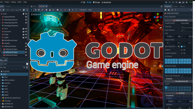Viewport: 195px width, 109px height.
Task: Hide ReflectionProbe1 using its eye icon
Action: tap(26, 49)
